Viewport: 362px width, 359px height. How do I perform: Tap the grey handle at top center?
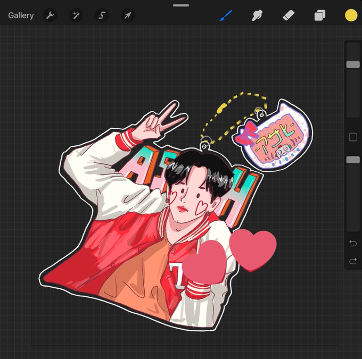pyautogui.click(x=181, y=5)
